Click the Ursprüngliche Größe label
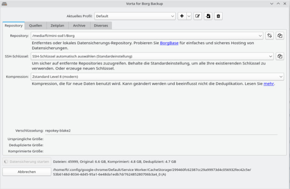The image size is (290, 189). click(26, 139)
